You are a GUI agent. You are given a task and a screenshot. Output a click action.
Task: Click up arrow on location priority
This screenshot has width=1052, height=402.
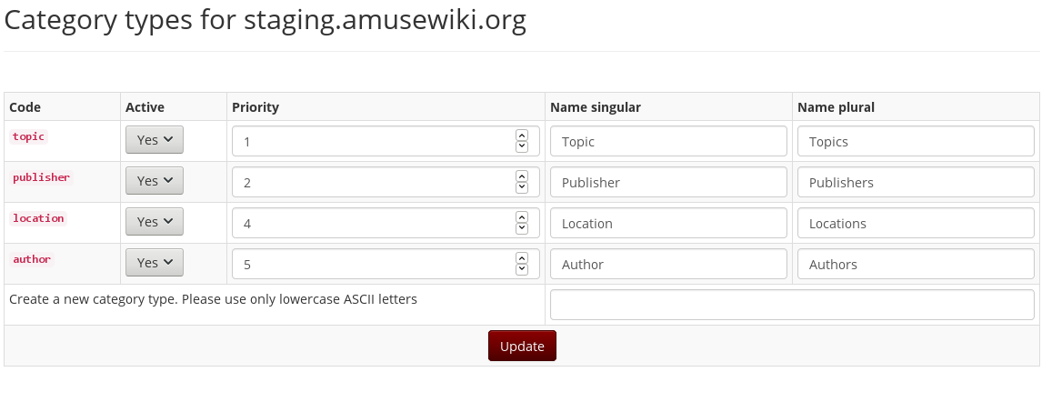521,216
